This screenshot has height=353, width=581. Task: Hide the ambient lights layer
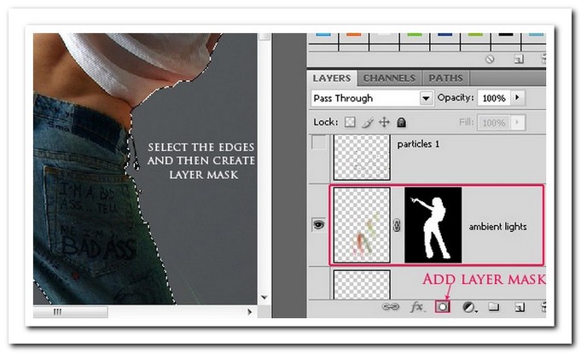[x=319, y=224]
